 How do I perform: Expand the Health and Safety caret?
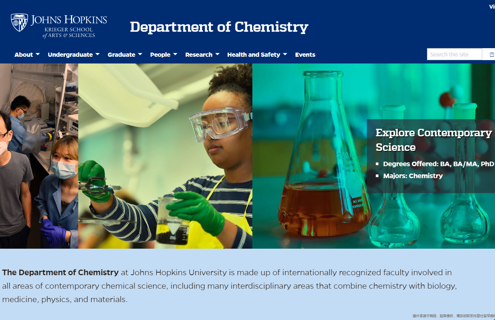(285, 55)
